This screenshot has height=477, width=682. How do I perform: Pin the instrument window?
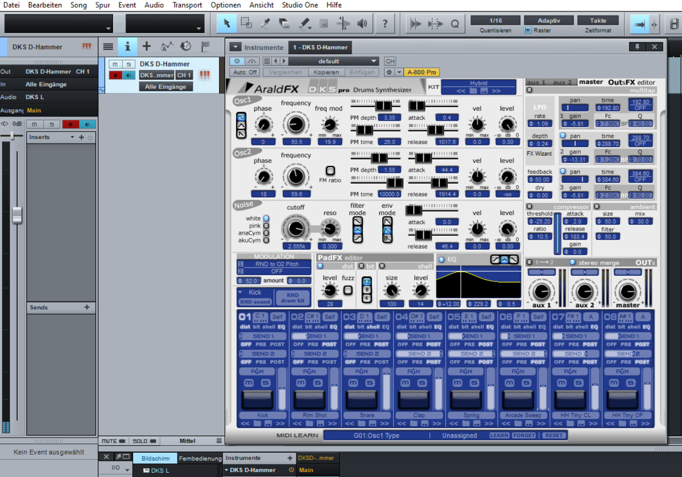point(637,47)
